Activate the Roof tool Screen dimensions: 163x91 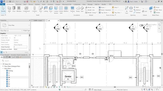pyautogui.click(x=41, y=9)
